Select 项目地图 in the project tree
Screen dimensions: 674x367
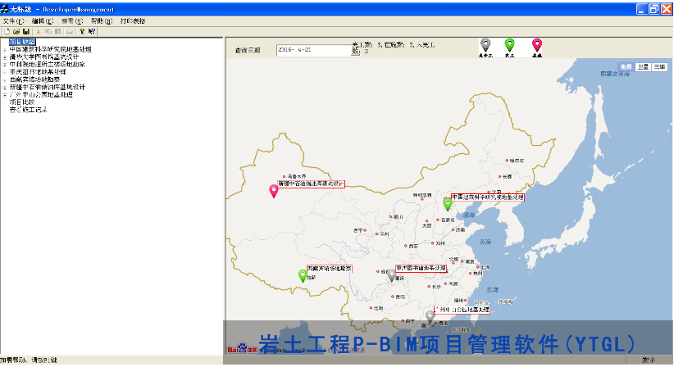pyautogui.click(x=22, y=42)
